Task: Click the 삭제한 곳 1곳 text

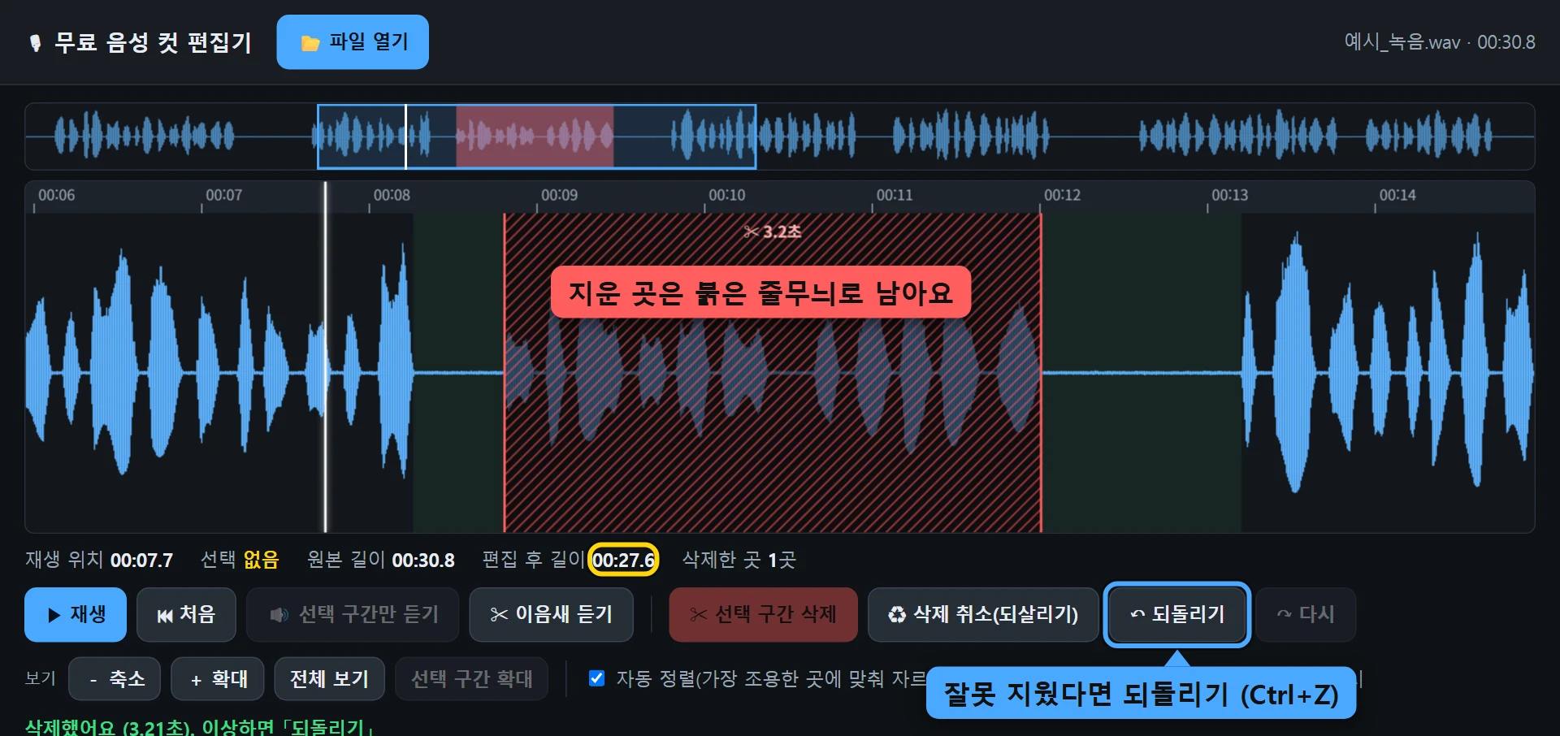Action: [x=739, y=560]
